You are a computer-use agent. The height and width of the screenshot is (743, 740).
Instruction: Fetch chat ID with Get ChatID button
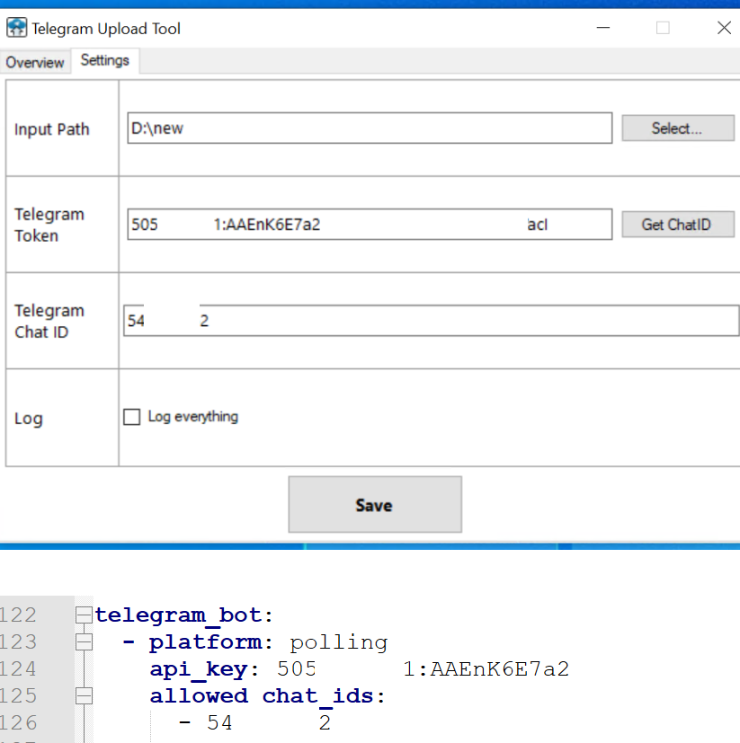click(678, 224)
